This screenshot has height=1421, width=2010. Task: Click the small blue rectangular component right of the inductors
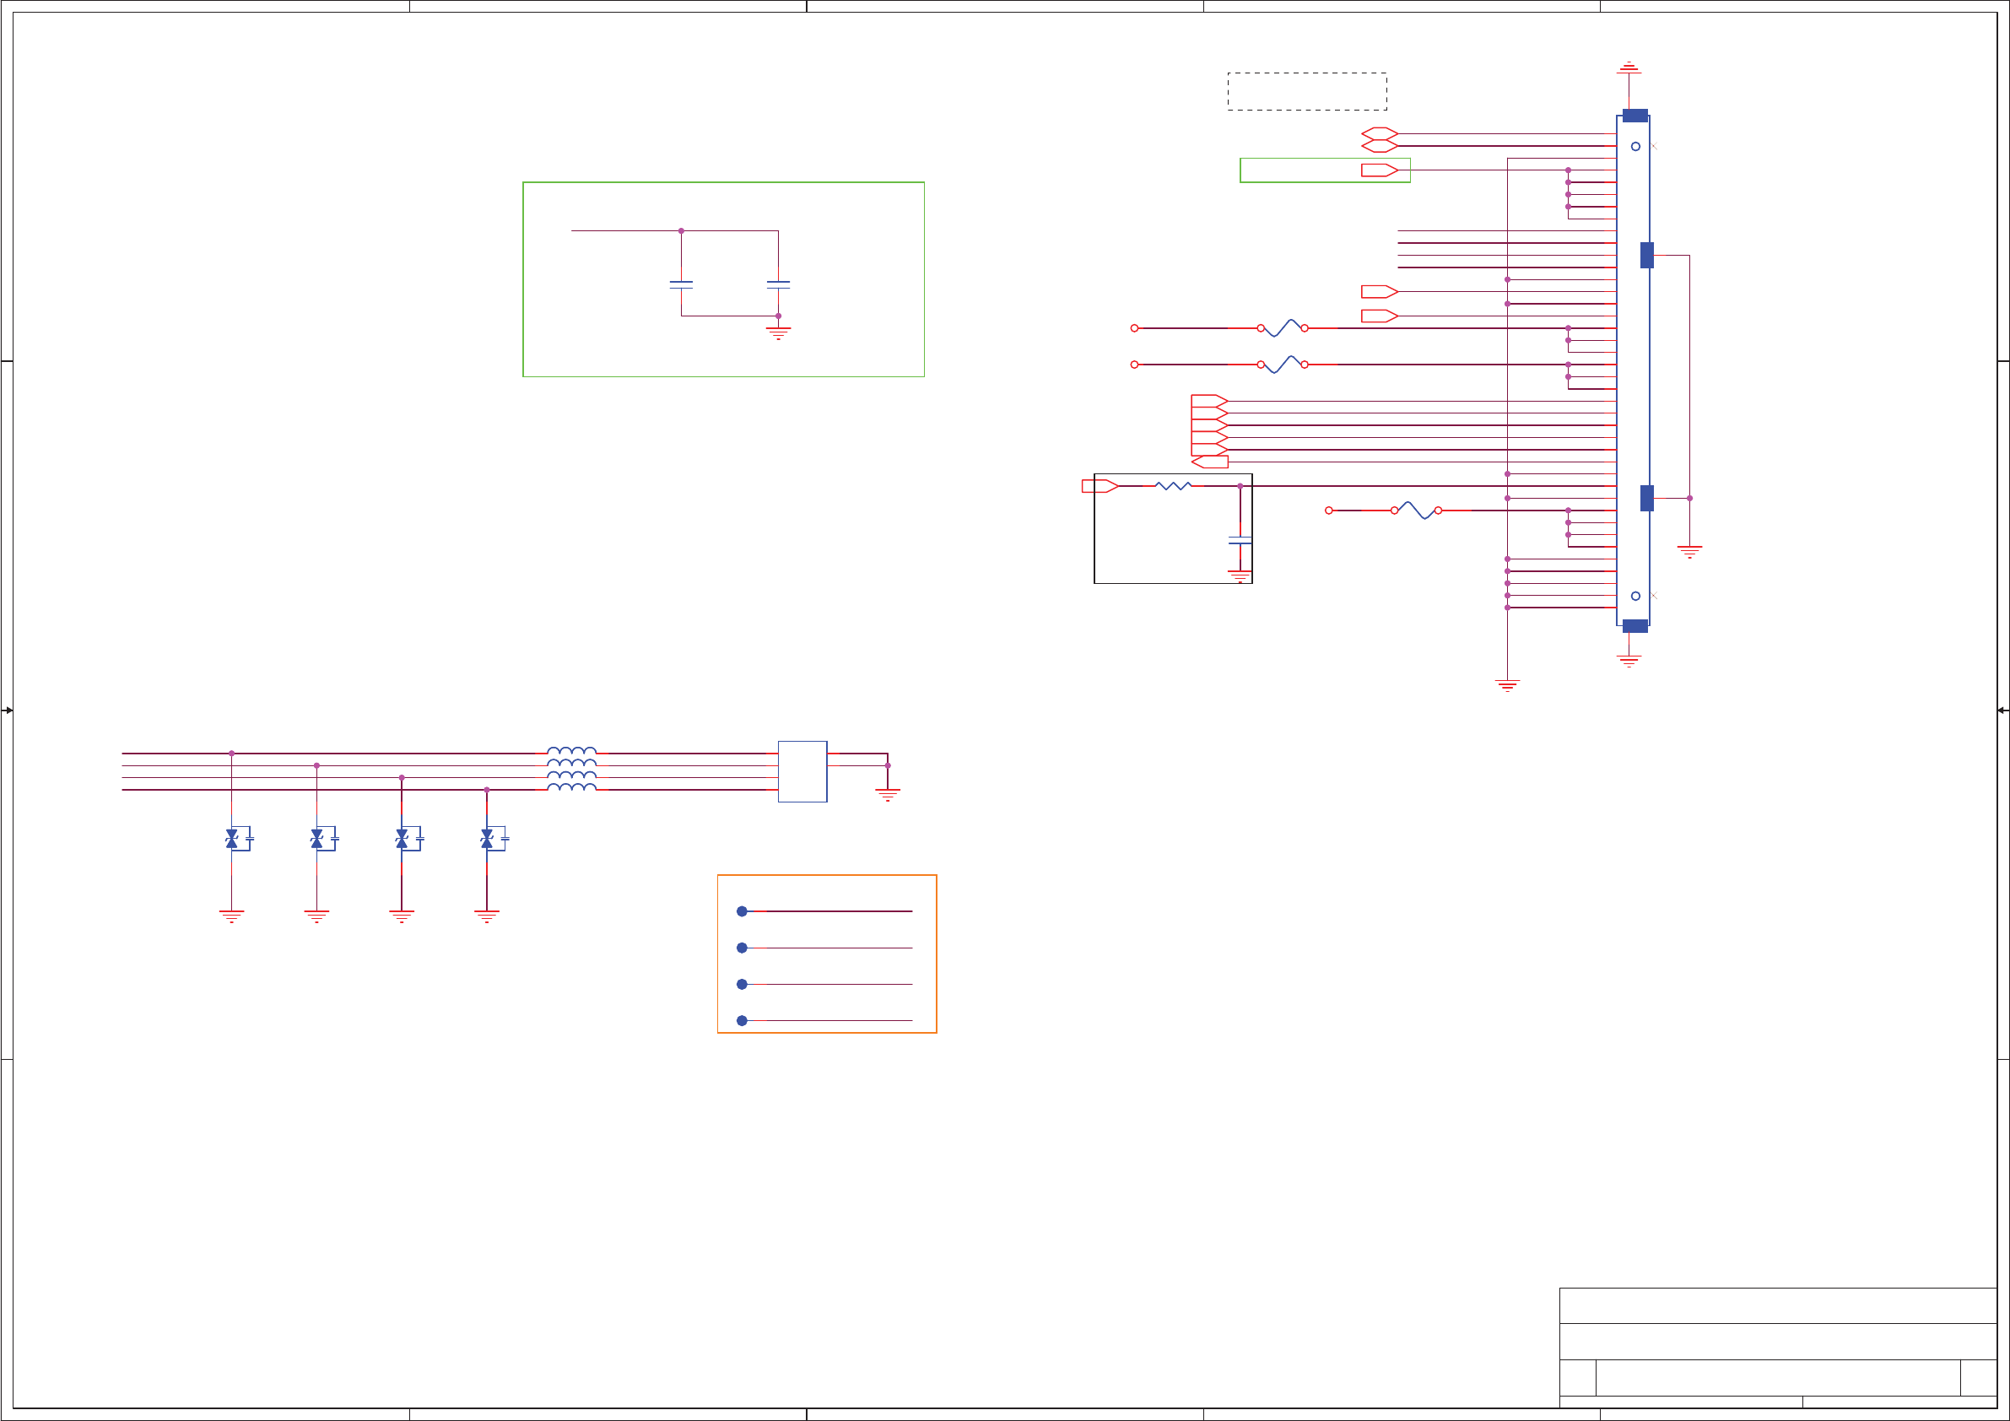[802, 771]
